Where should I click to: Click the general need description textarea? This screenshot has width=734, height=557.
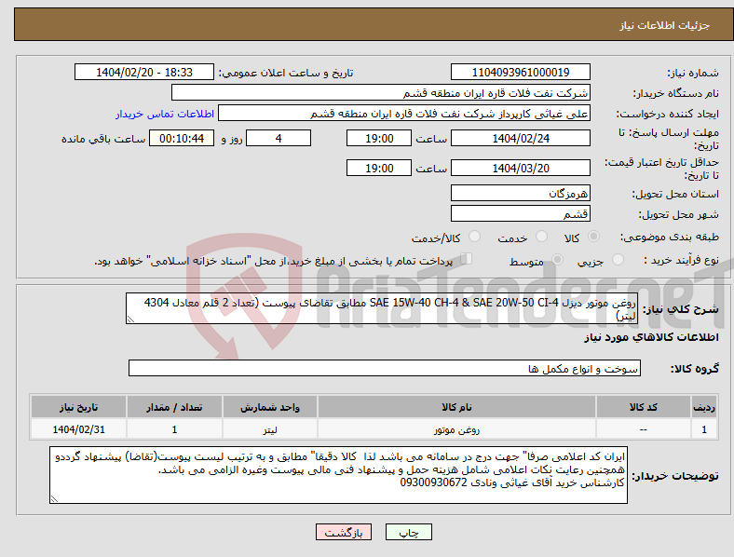[382, 308]
